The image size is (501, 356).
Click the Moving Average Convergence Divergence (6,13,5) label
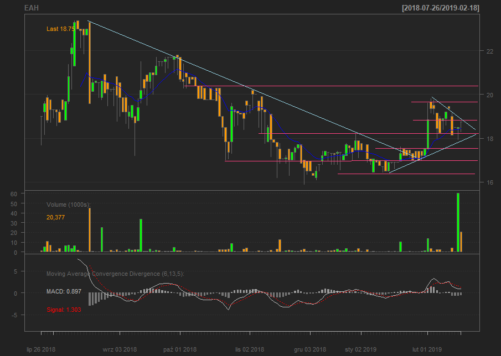(x=115, y=274)
